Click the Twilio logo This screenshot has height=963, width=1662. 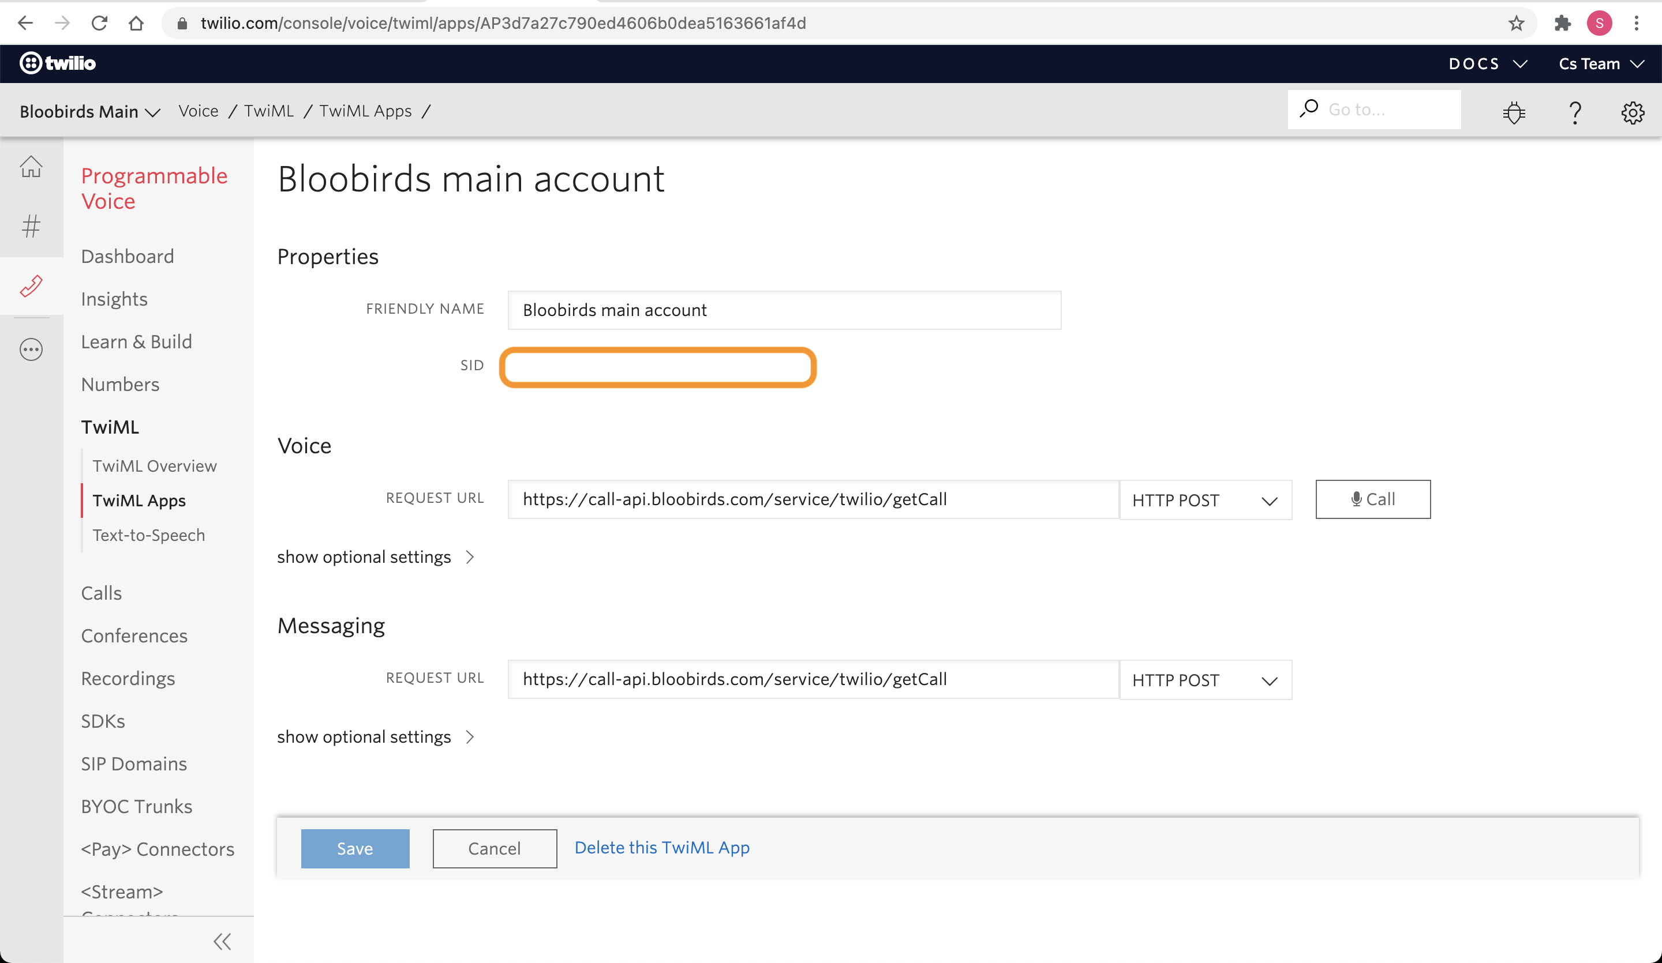(x=58, y=63)
